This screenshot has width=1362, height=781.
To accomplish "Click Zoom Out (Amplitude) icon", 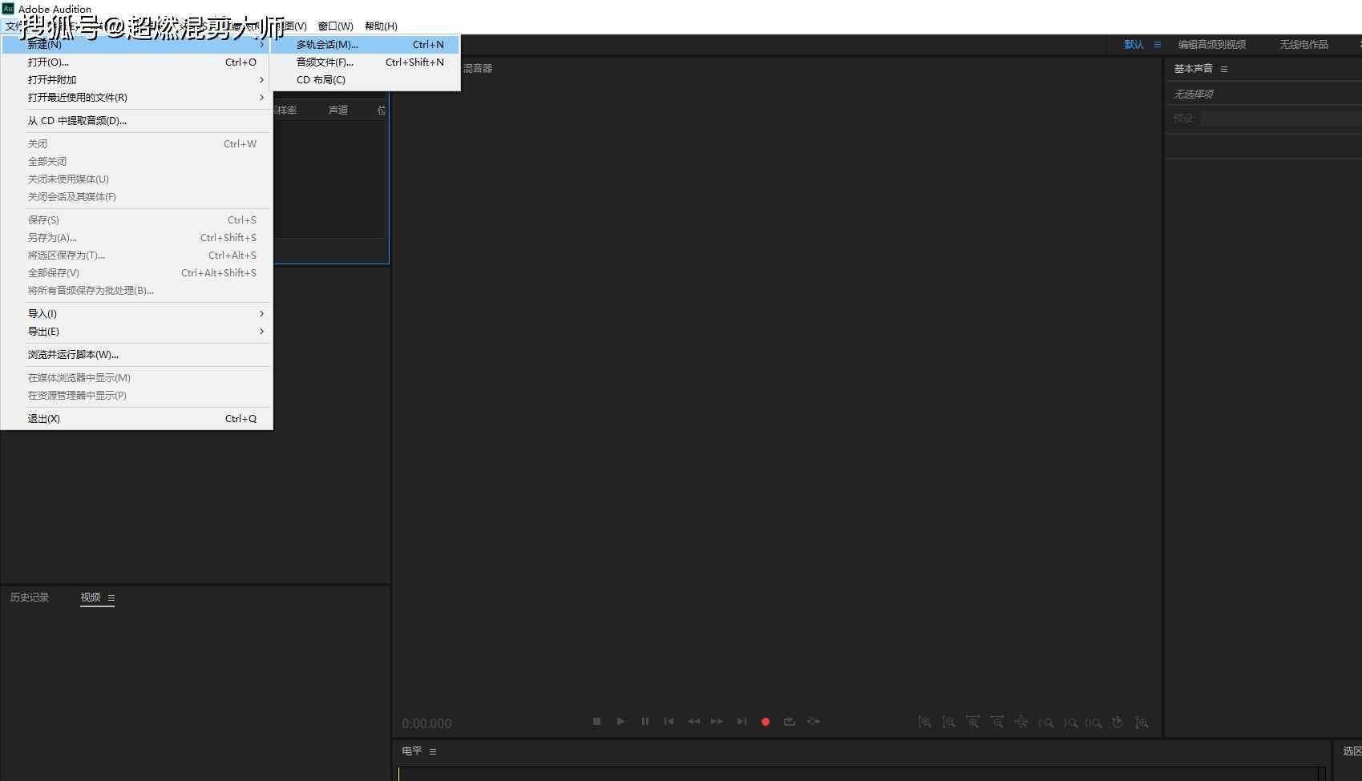I will coord(948,723).
